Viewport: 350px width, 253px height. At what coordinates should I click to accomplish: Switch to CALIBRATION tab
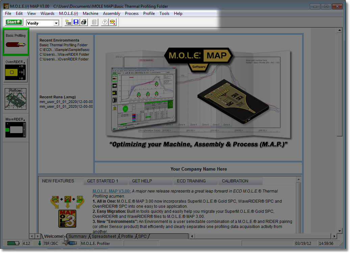[x=241, y=181]
